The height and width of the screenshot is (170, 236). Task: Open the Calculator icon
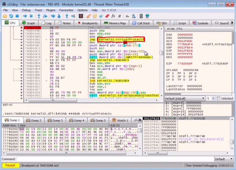click(x=141, y=16)
